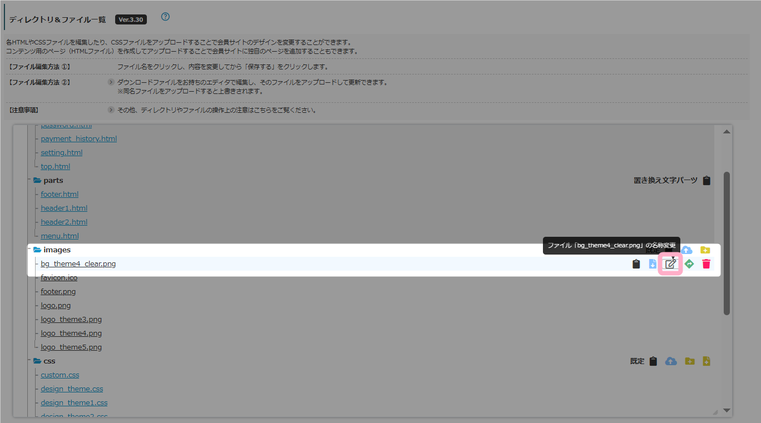Click rename icon for bg_theme4_clear.png
The image size is (761, 423).
[x=671, y=264]
